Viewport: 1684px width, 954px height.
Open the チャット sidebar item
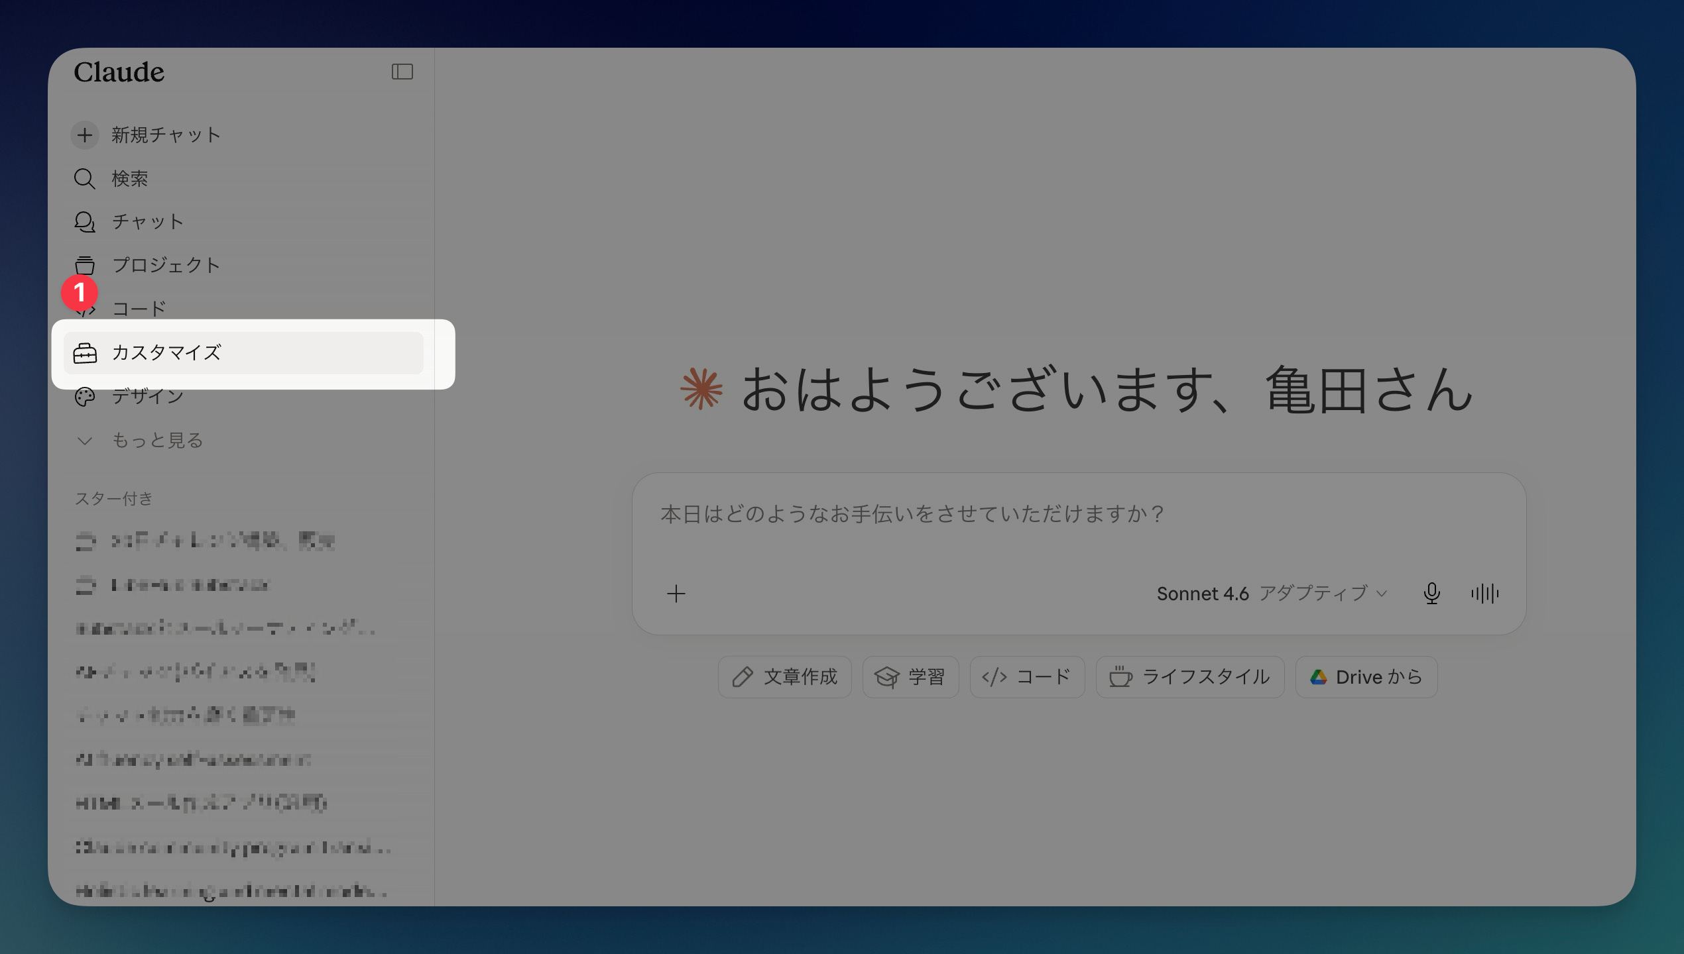pyautogui.click(x=243, y=222)
